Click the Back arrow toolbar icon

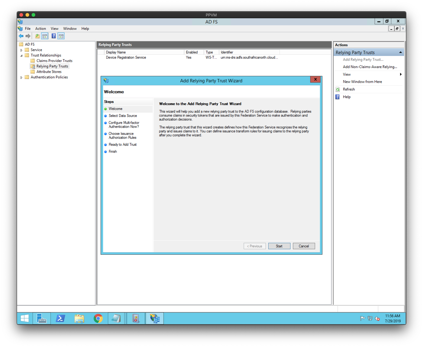pyautogui.click(x=21, y=36)
